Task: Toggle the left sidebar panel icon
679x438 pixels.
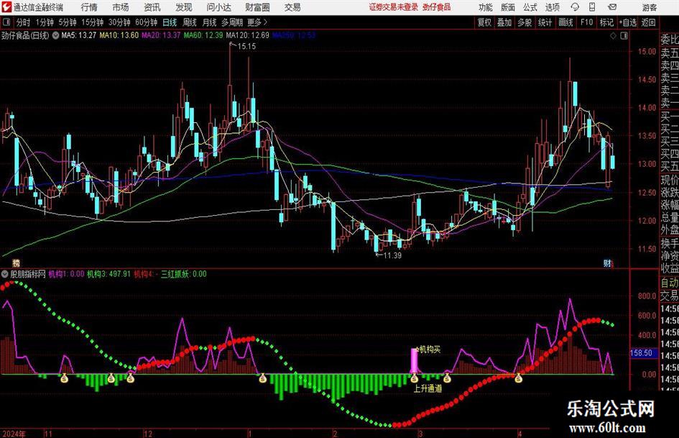Action: pyautogui.click(x=6, y=22)
